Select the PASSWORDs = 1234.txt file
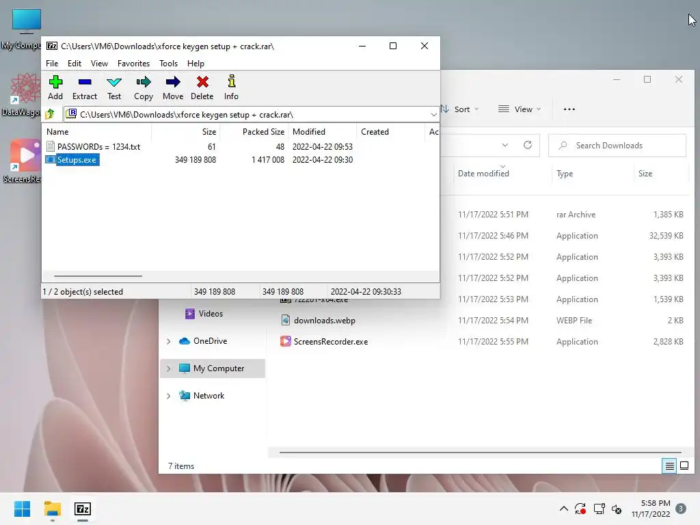Image resolution: width=700 pixels, height=525 pixels. click(93, 146)
